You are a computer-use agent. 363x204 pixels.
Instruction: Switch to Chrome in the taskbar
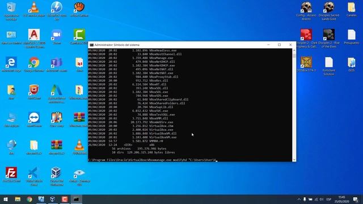[29, 199]
